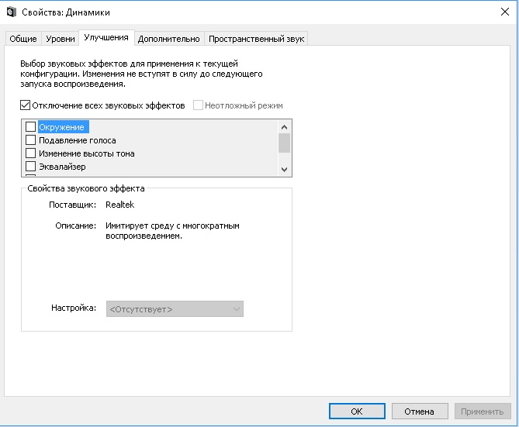This screenshot has width=519, height=427.
Task: Click the effects list scroll-down arrow
Action: (284, 170)
